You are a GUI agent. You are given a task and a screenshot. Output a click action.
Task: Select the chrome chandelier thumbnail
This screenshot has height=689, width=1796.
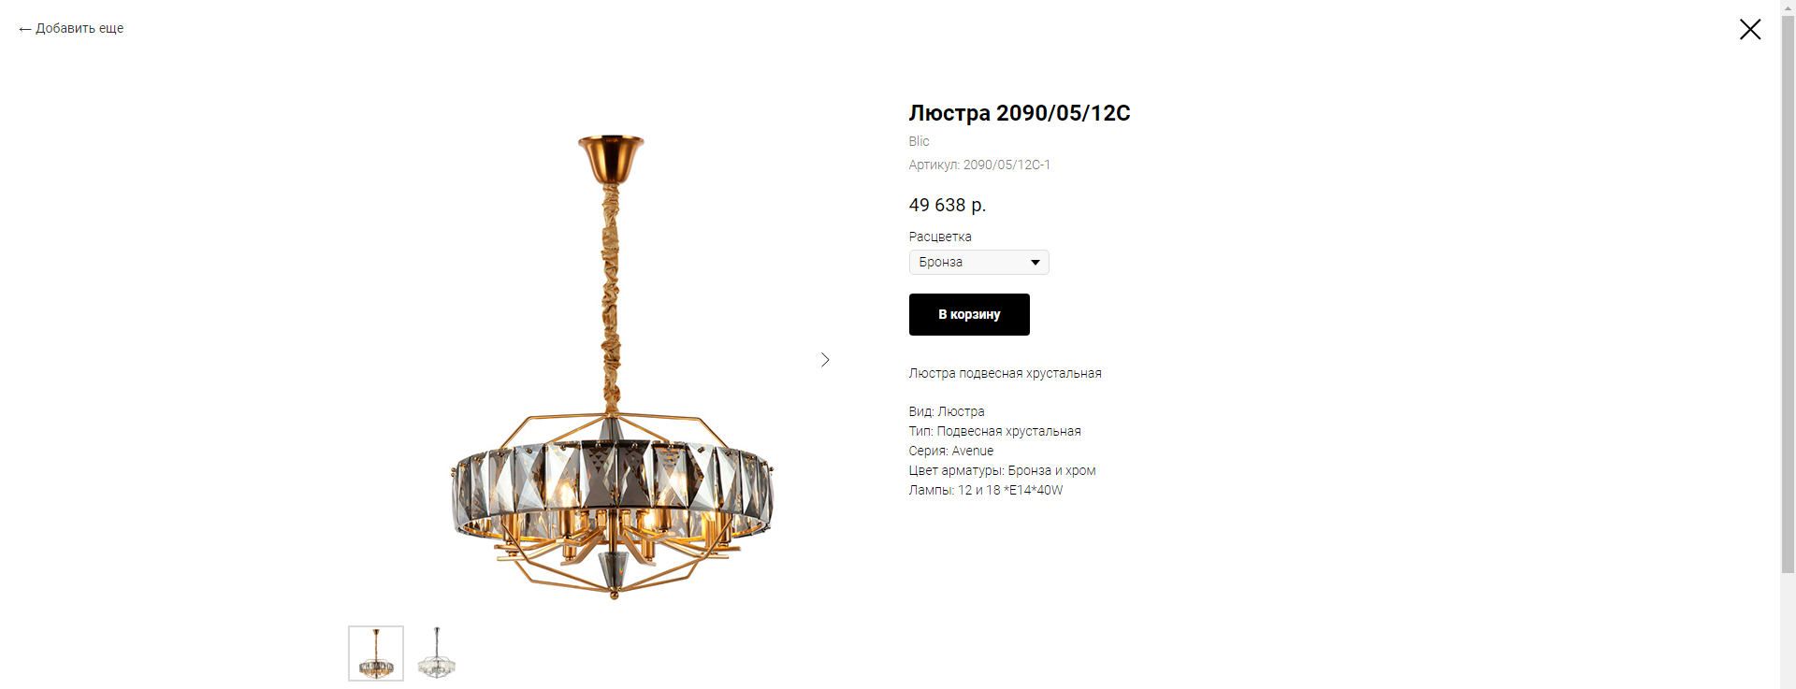point(437,653)
